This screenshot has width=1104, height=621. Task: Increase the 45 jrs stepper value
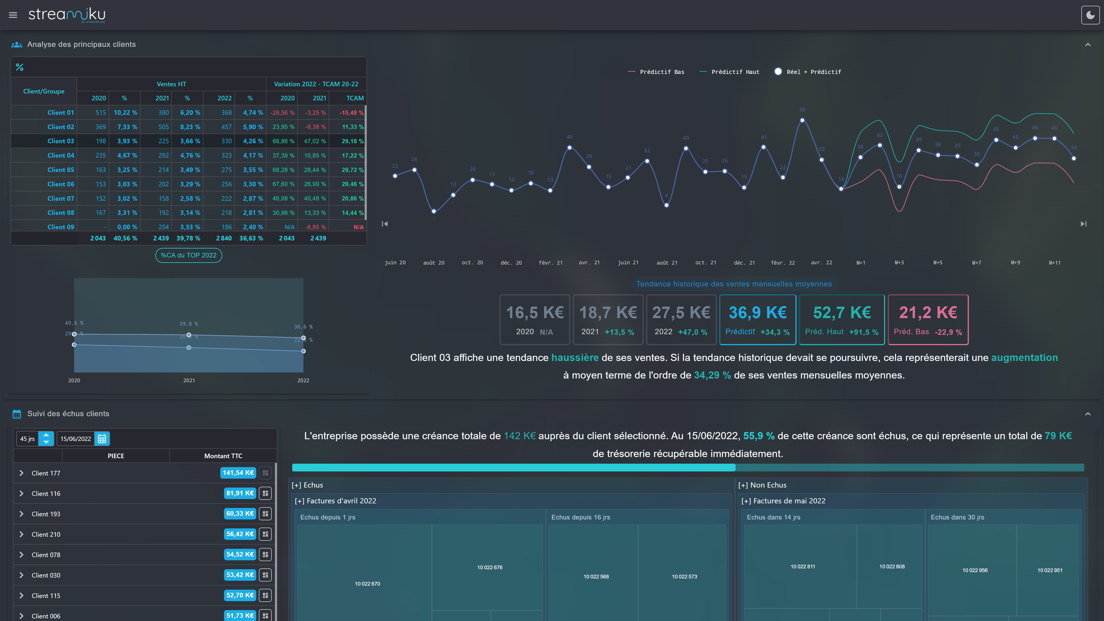[46, 435]
